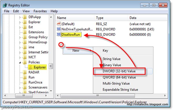Click the open folder icon of highlighted Explorer
This screenshot has width=173, height=110.
30,67
